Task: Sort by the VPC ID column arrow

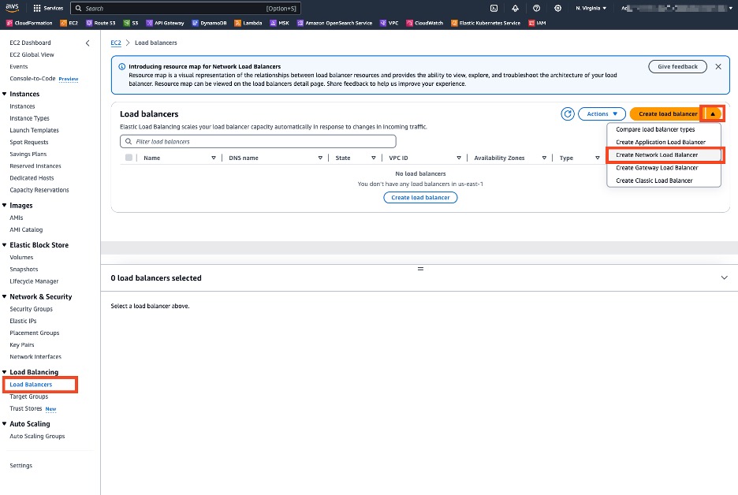Action: coord(459,158)
